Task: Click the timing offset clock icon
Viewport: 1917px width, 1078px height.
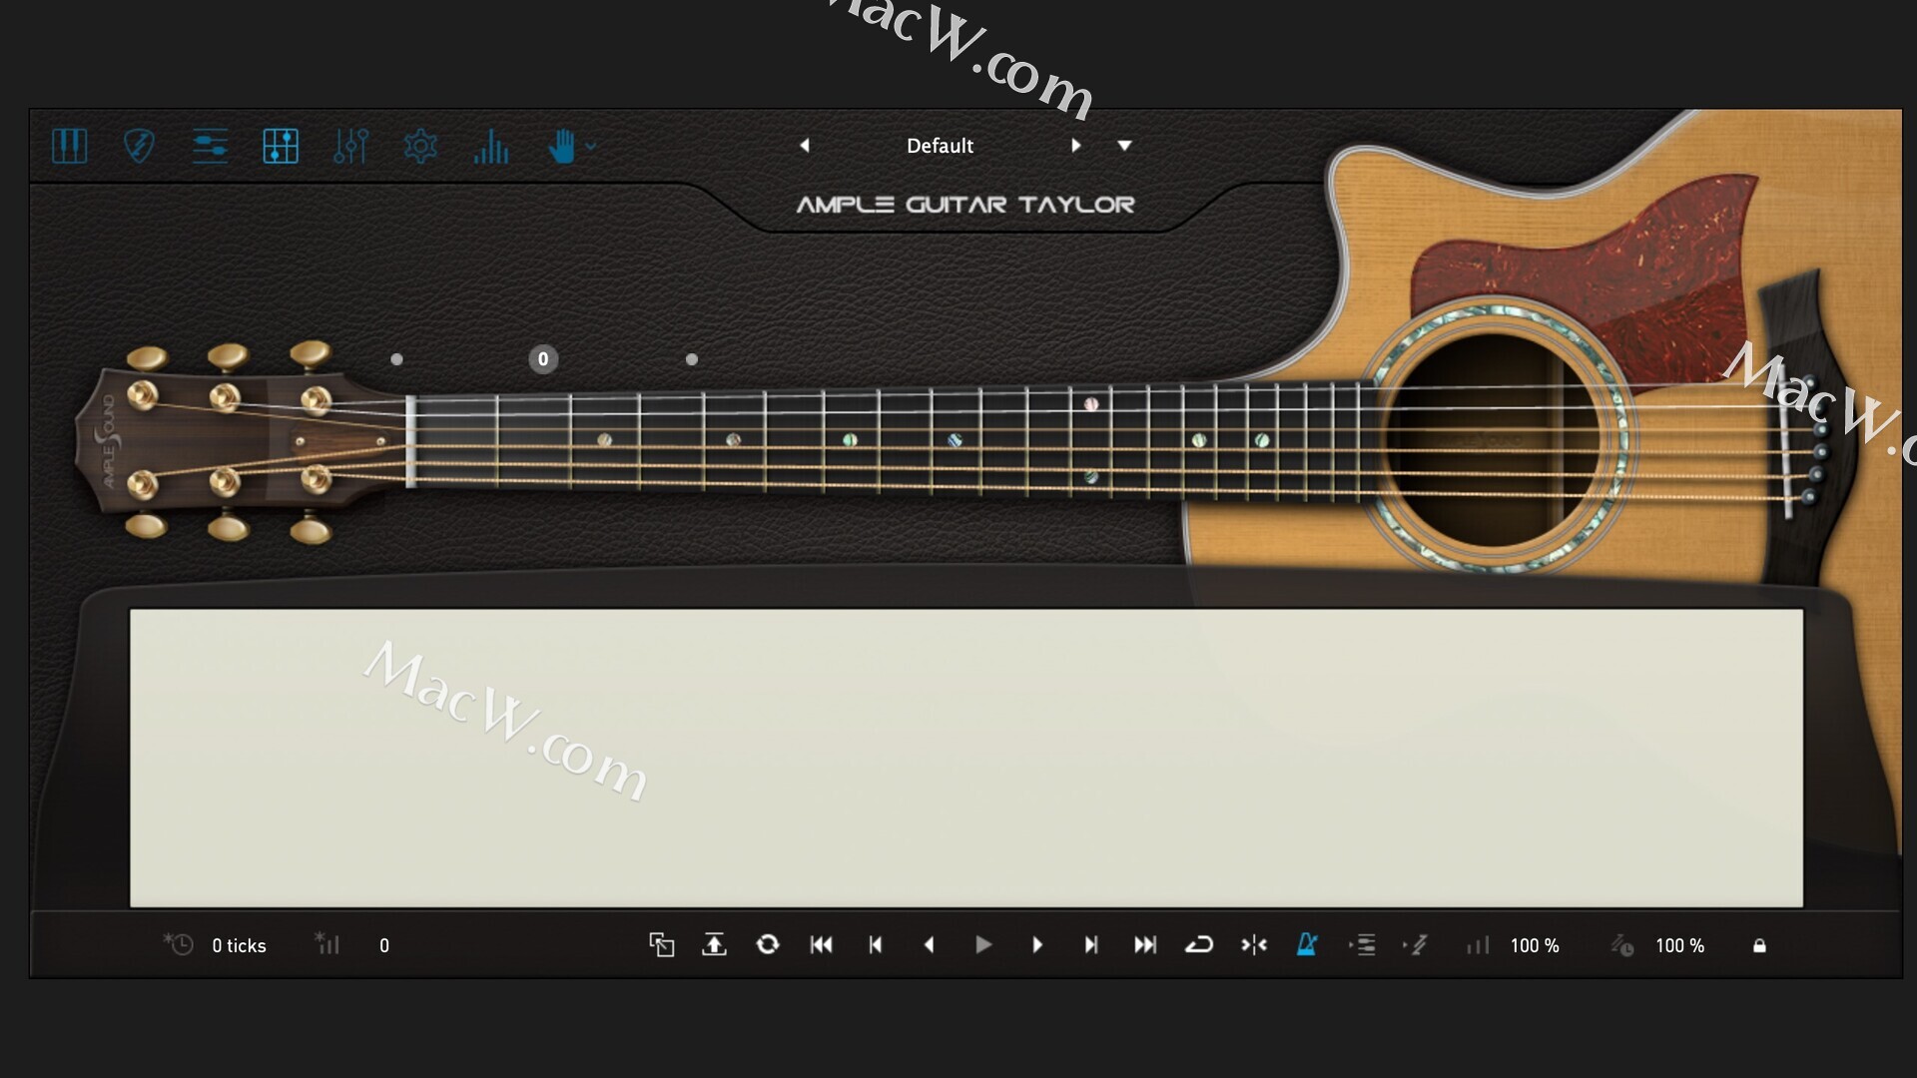Action: (x=179, y=944)
